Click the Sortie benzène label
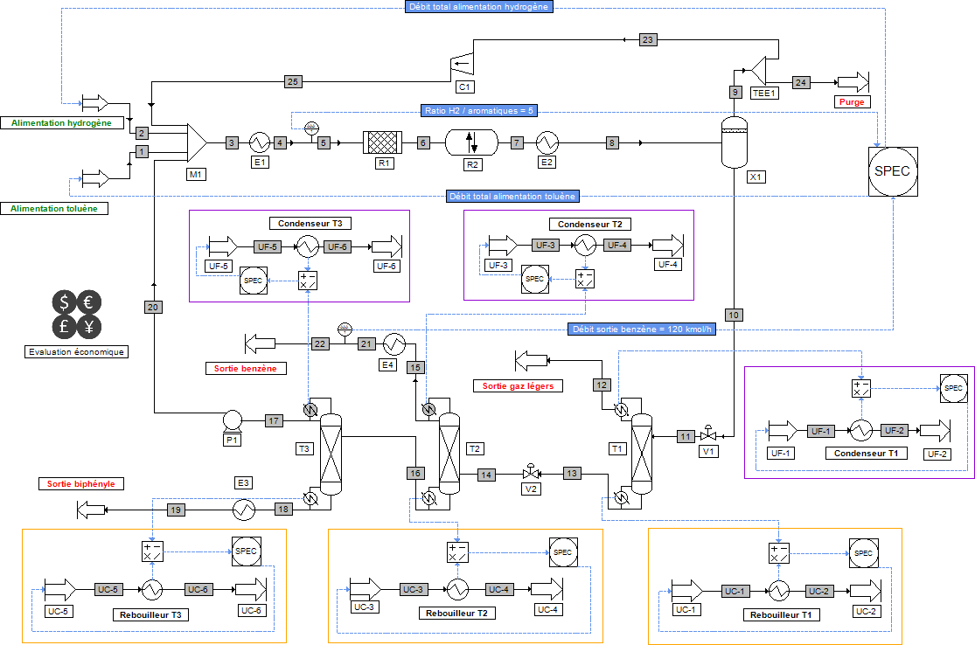Viewport: 975px width, 645px height. 246,368
